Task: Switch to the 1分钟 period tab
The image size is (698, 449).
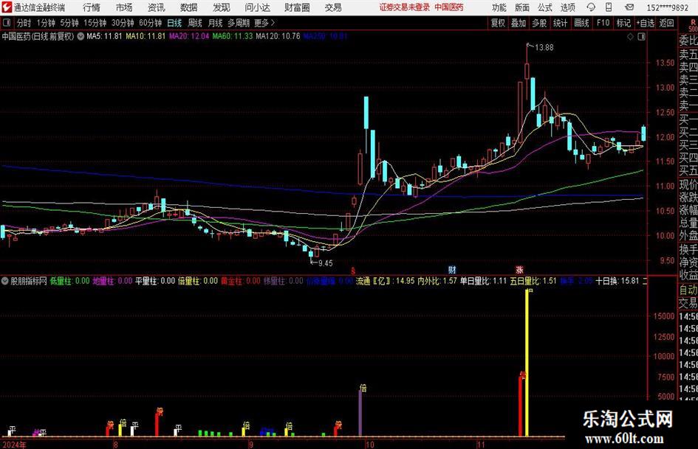Action: (46, 23)
